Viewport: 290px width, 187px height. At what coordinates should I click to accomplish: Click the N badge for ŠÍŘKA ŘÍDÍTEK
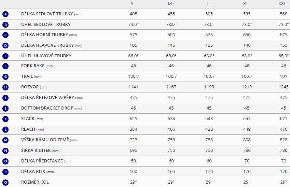5,150
